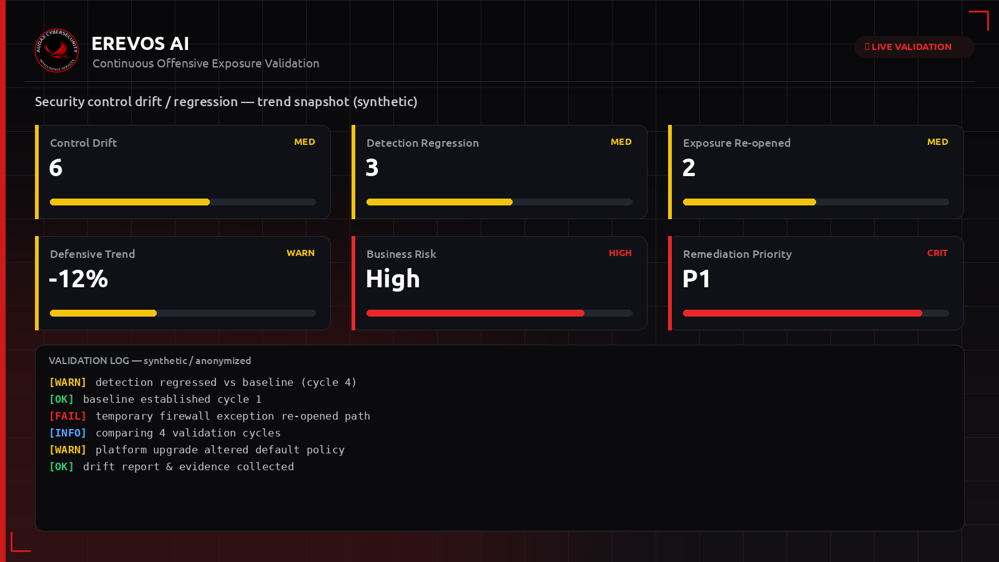Click the HIGH badge on Business Risk

(x=621, y=253)
